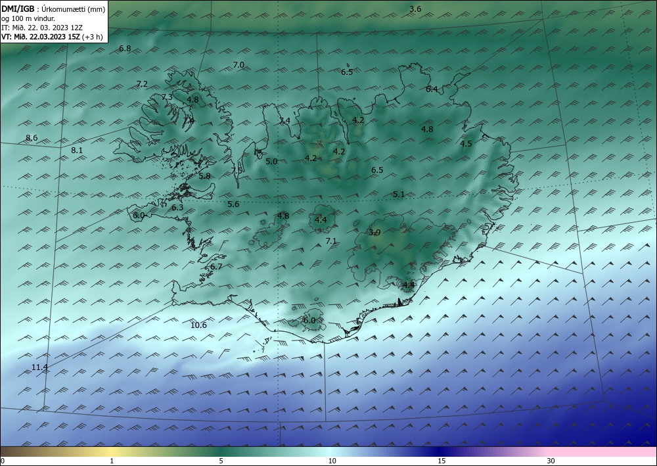Click the 'DMI/IGB : Úrkomumætti (mm)' title line
Screen dimensions: 657x466
click(x=53, y=9)
